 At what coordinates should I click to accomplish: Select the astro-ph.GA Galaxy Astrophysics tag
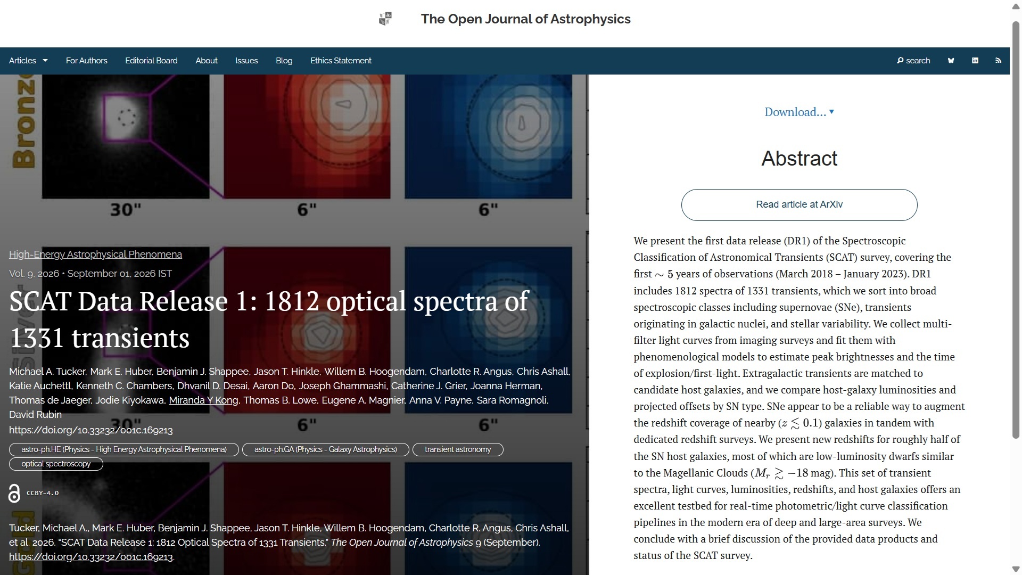point(326,450)
